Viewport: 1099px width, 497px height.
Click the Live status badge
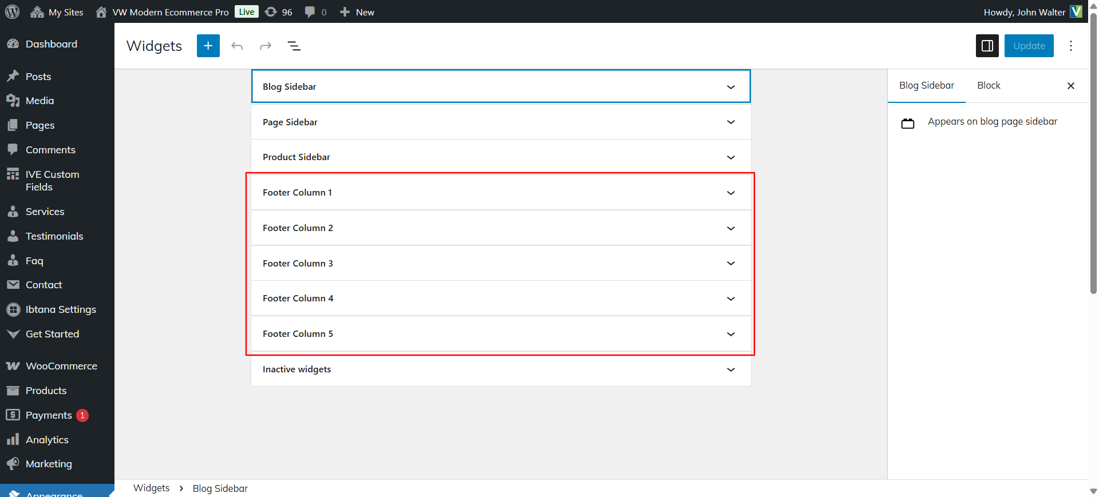[247, 11]
